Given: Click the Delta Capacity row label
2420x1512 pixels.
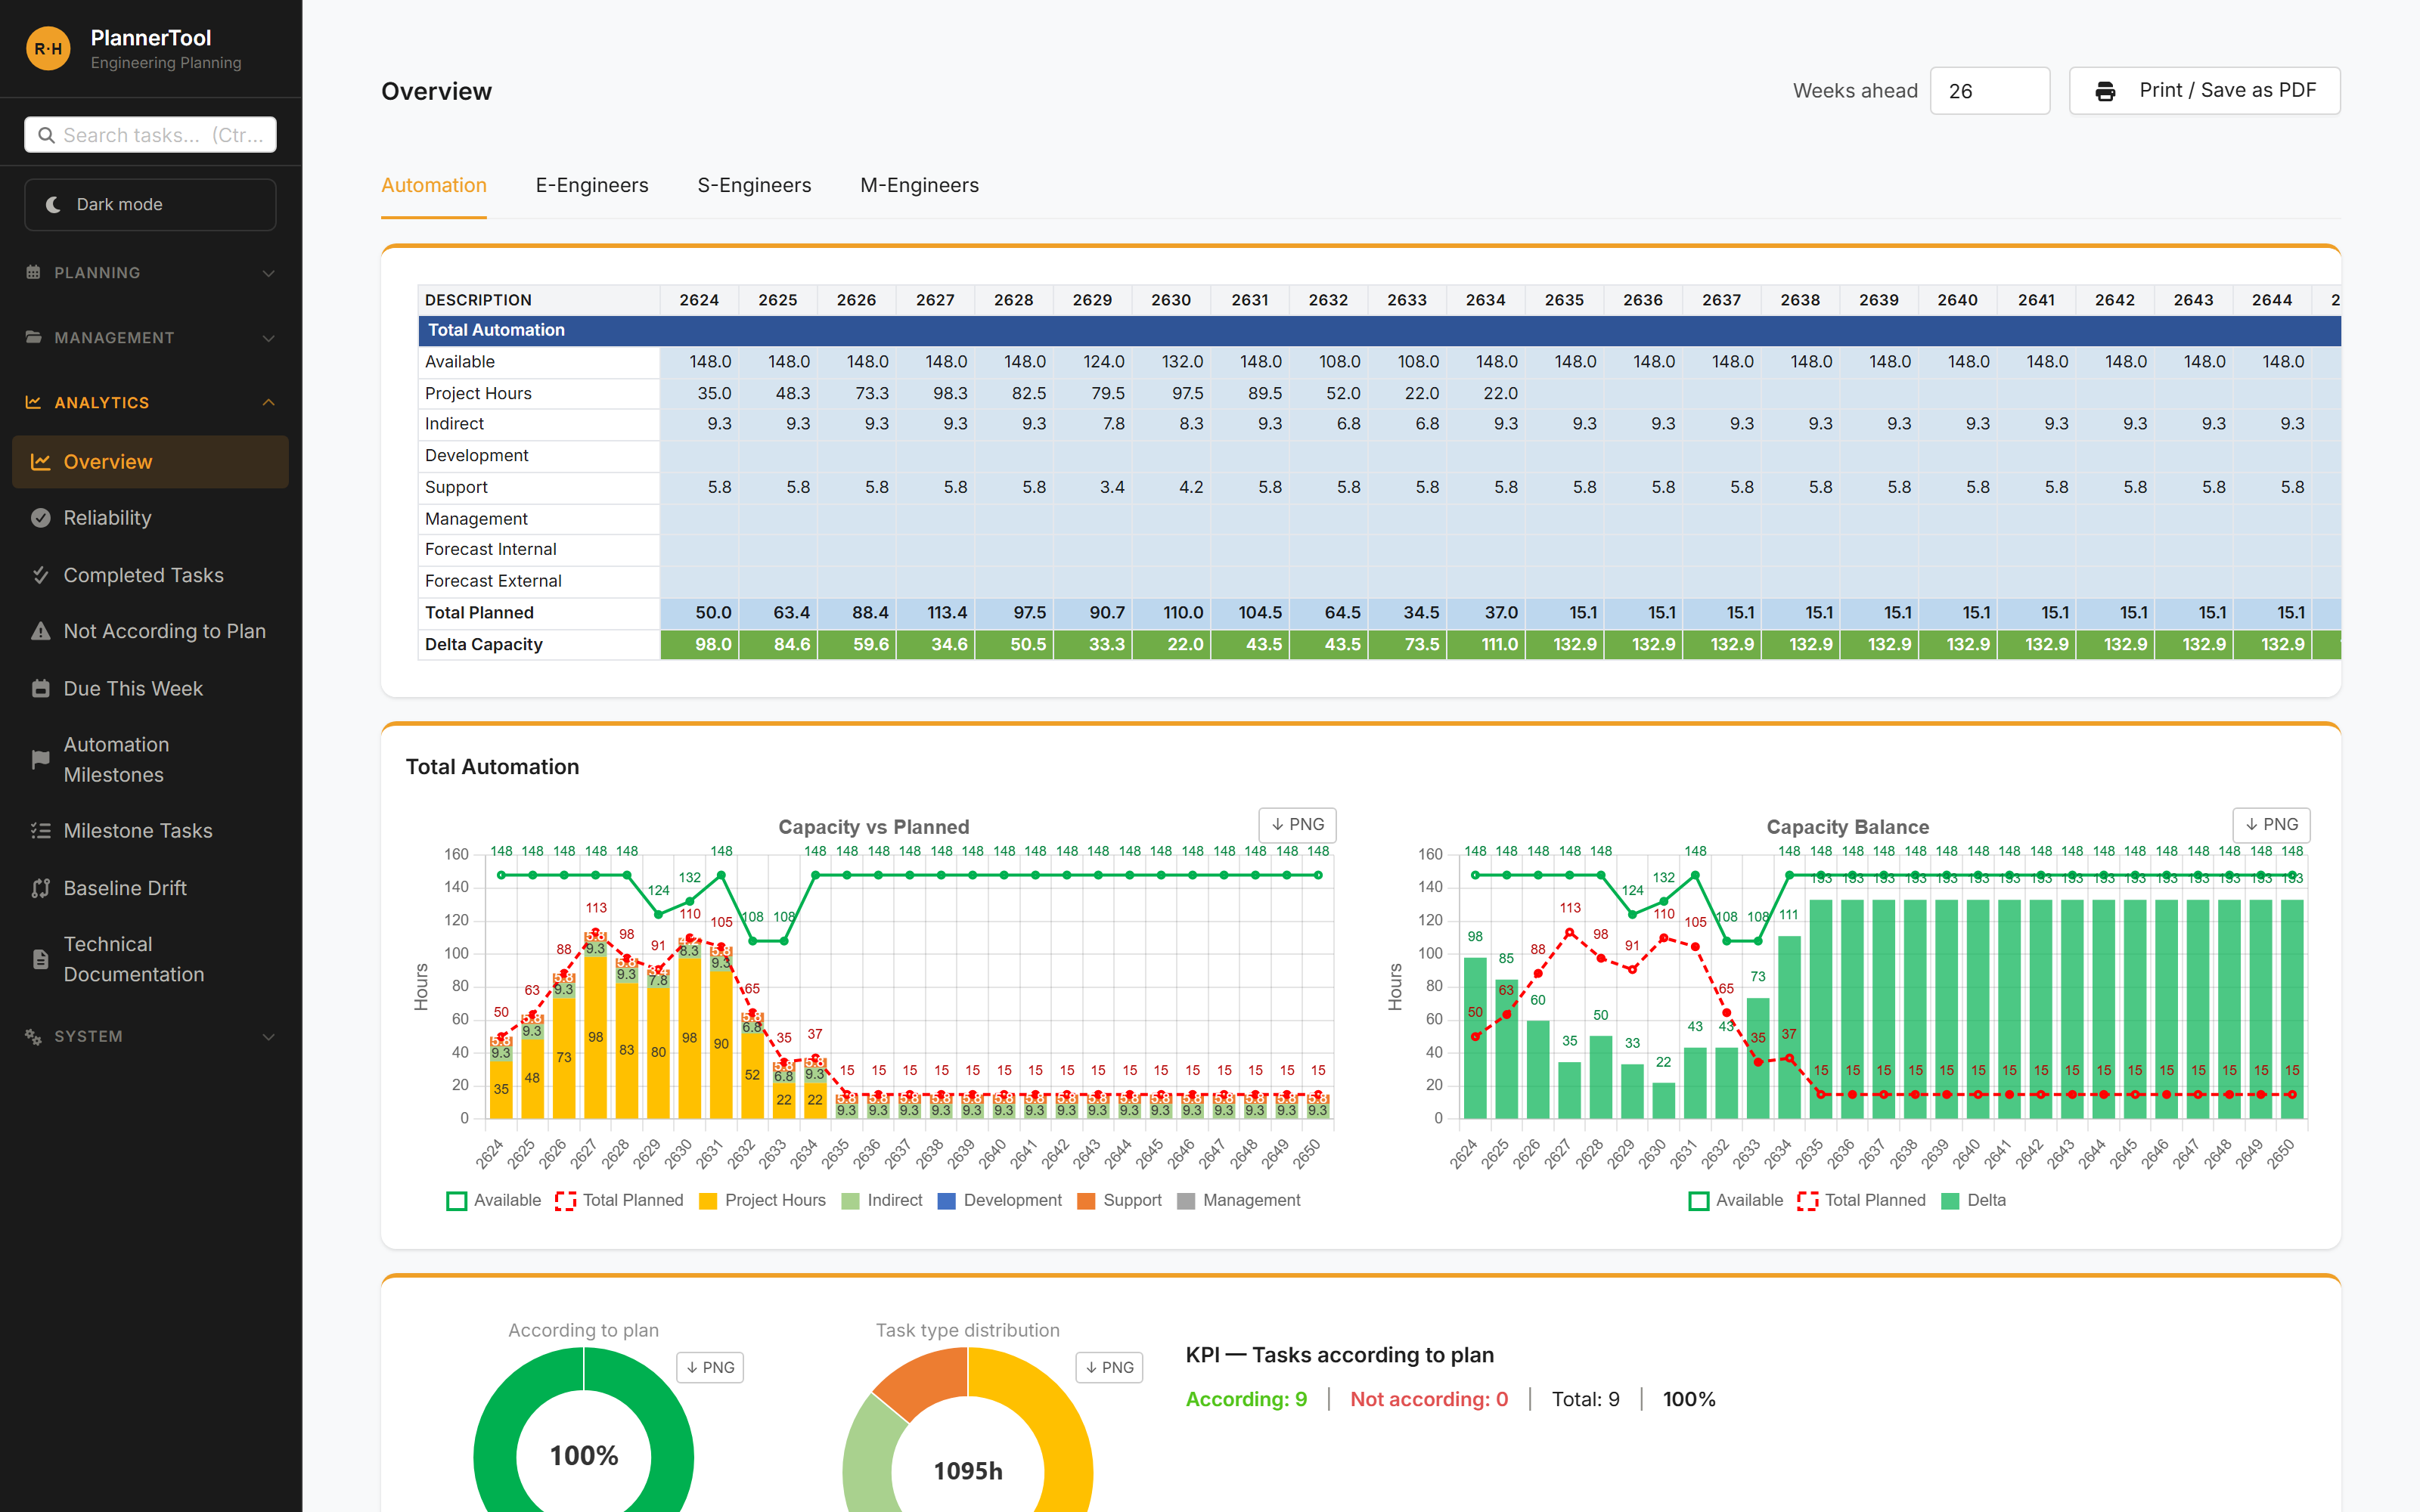Looking at the screenshot, I should (484, 645).
